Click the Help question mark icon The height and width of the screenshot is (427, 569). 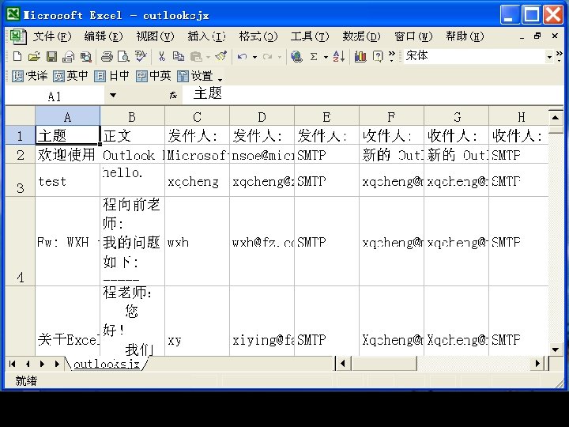click(x=378, y=56)
